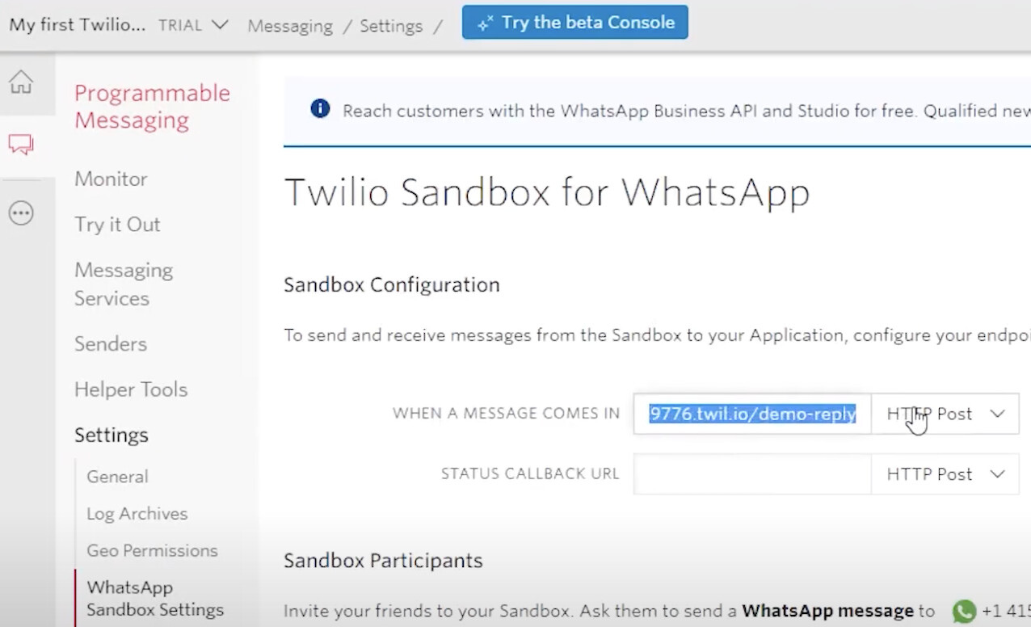Screen dimensions: 1031x627
Task: Open Log Archives settings
Action: pyautogui.click(x=137, y=513)
